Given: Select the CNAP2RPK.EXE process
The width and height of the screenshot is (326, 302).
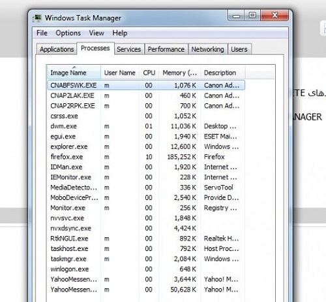Looking at the screenshot, I should point(146,106).
